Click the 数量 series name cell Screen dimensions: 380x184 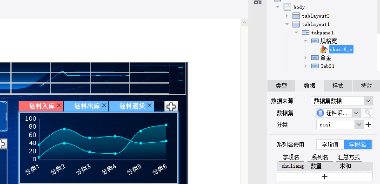pos(316,166)
